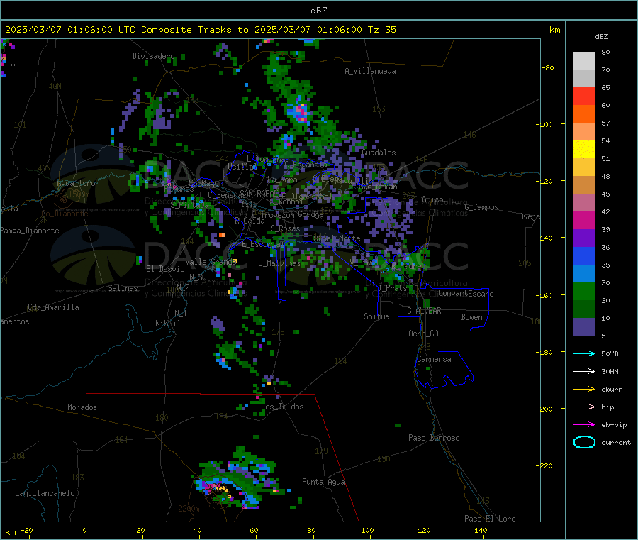
Task: Click the 'Punta_Agua' place label
Action: [323, 483]
